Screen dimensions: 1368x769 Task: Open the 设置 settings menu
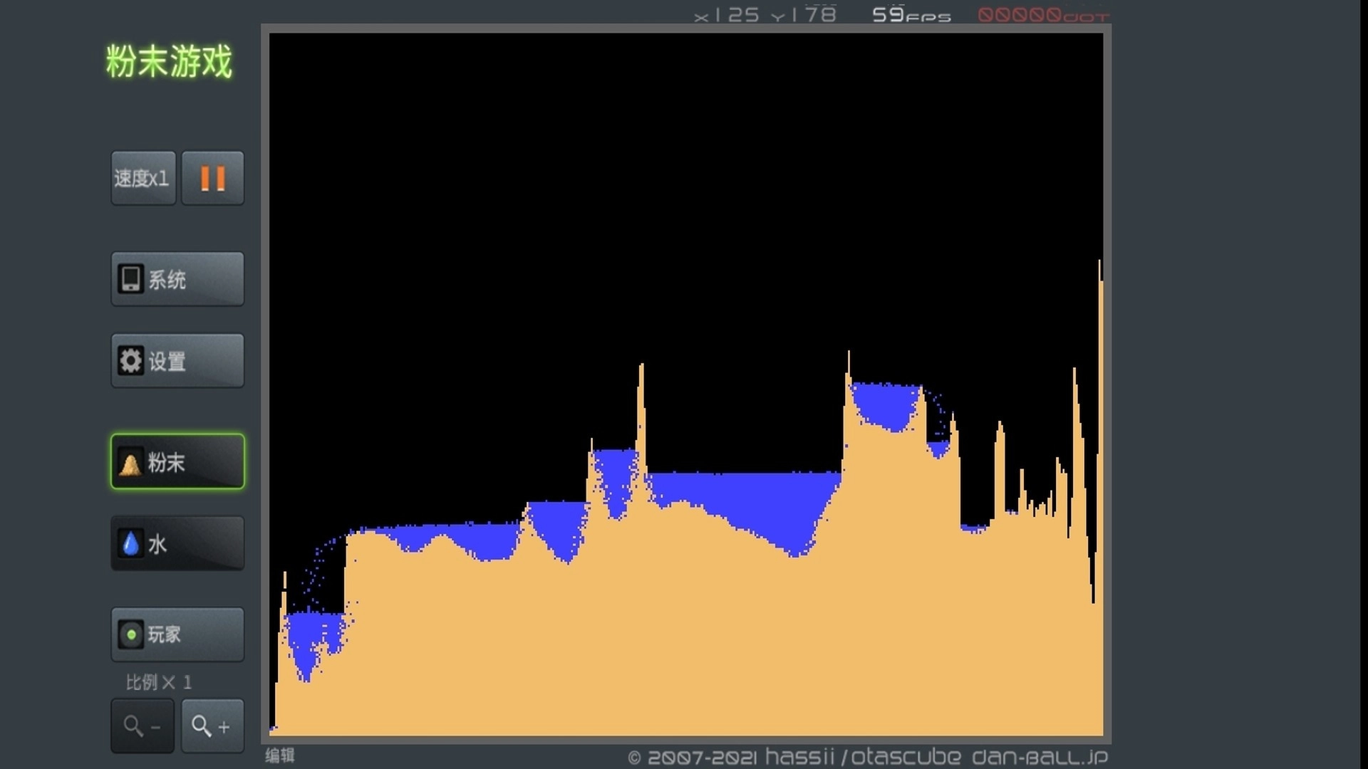click(x=177, y=361)
